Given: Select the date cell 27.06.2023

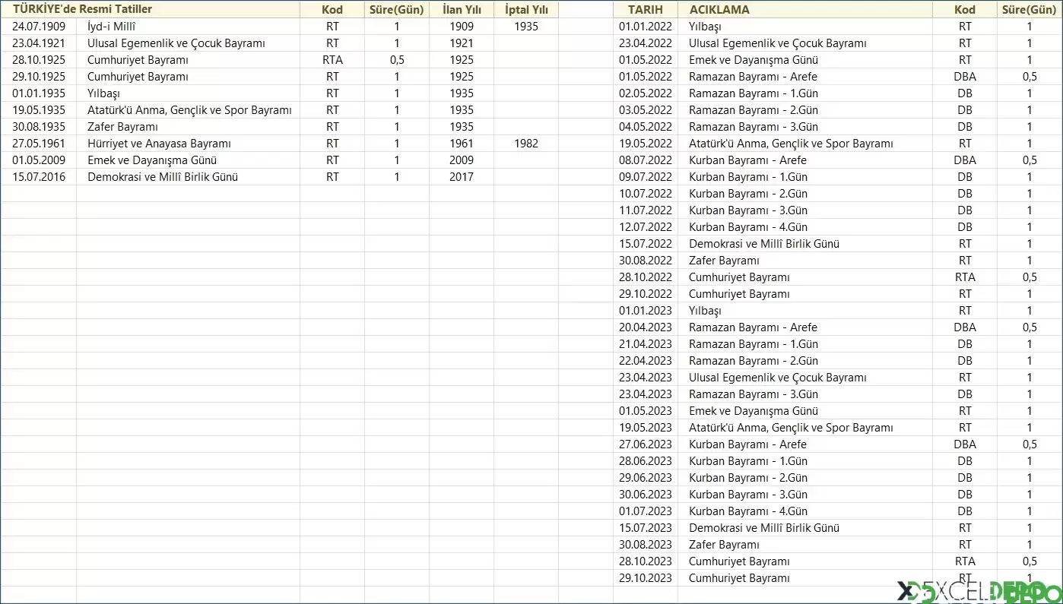Looking at the screenshot, I should [x=646, y=444].
